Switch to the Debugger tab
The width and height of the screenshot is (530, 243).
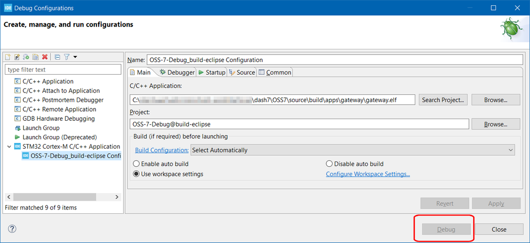click(x=177, y=73)
